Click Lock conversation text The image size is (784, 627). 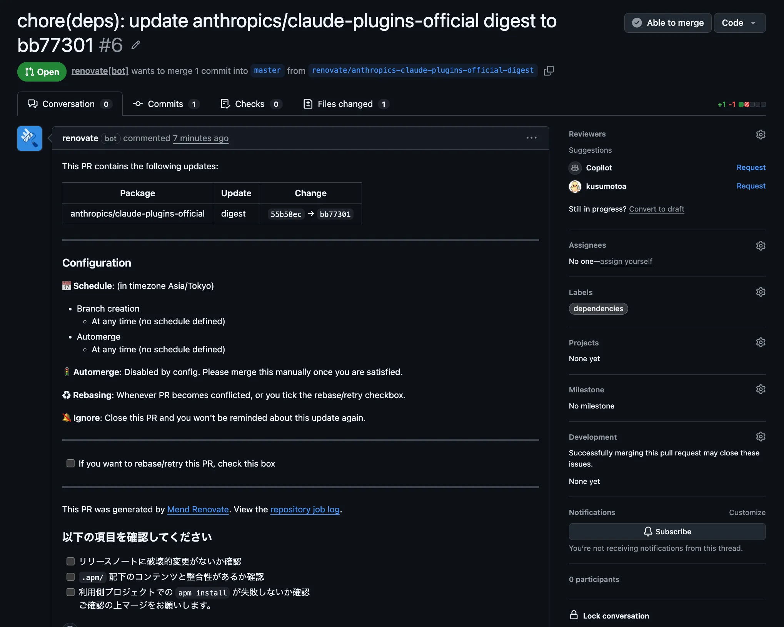coord(616,616)
